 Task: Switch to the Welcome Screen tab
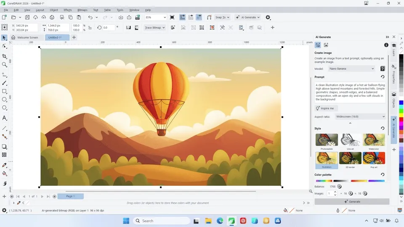pos(27,37)
